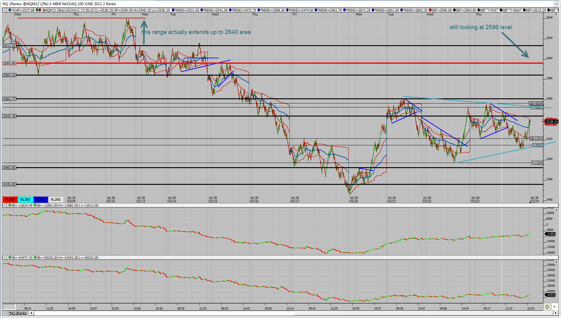Click the VB=-41977.43 green legend dot
The image size is (561, 318).
point(9,258)
